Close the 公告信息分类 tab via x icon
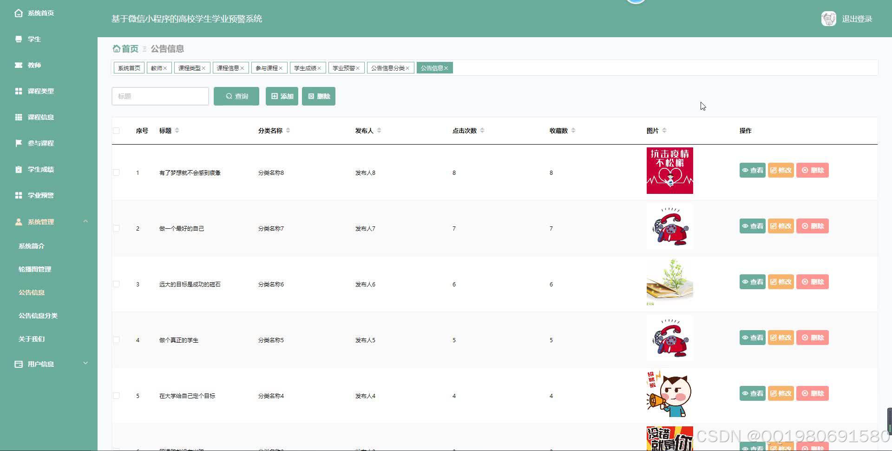Image resolution: width=892 pixels, height=451 pixels. [407, 68]
